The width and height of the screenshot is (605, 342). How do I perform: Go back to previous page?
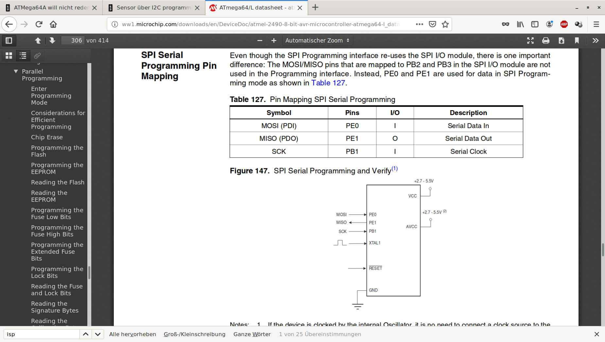9,24
